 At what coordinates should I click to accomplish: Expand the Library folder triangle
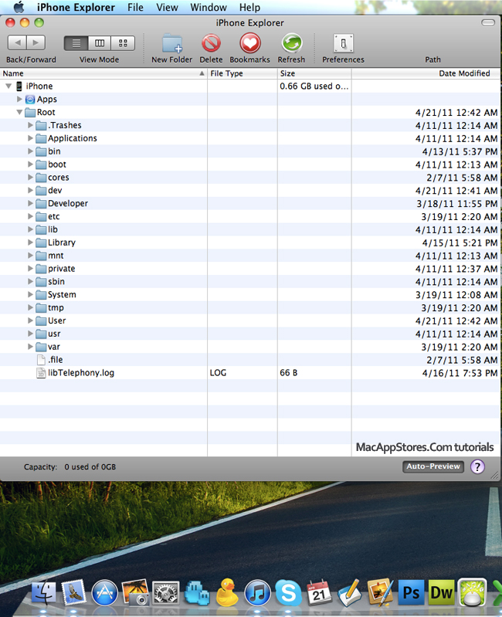[30, 242]
